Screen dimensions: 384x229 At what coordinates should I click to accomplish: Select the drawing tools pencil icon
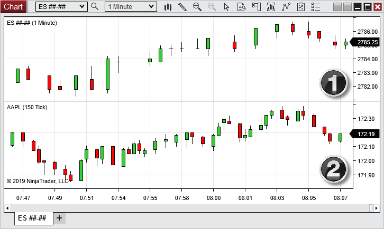coord(182,7)
